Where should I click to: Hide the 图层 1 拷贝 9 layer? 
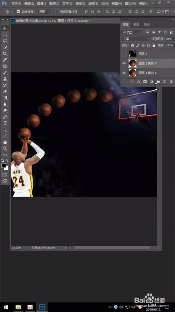(x=124, y=63)
